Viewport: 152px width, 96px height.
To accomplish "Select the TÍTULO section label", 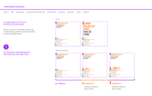I will [58, 19].
